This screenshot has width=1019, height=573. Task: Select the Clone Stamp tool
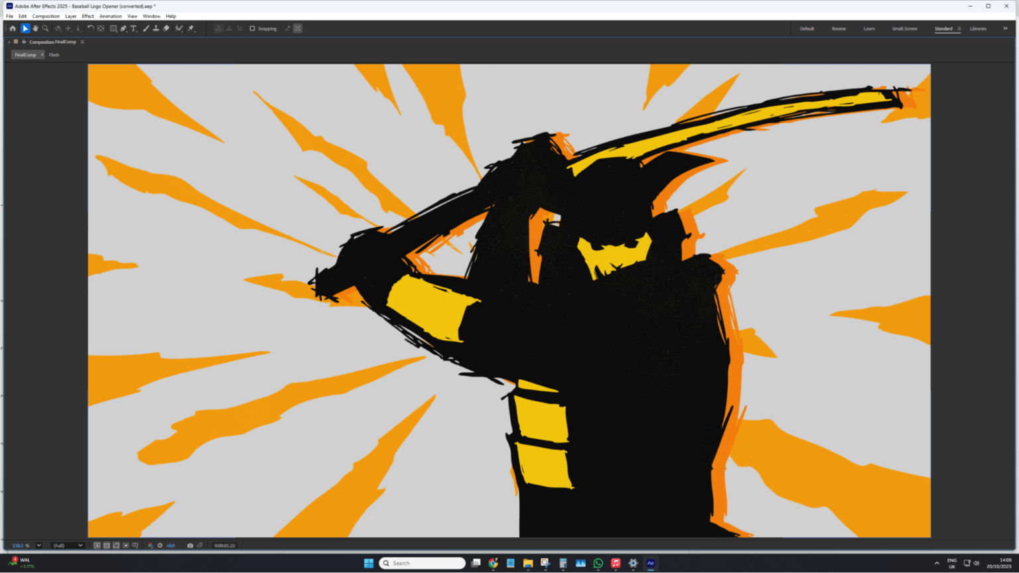(156, 29)
